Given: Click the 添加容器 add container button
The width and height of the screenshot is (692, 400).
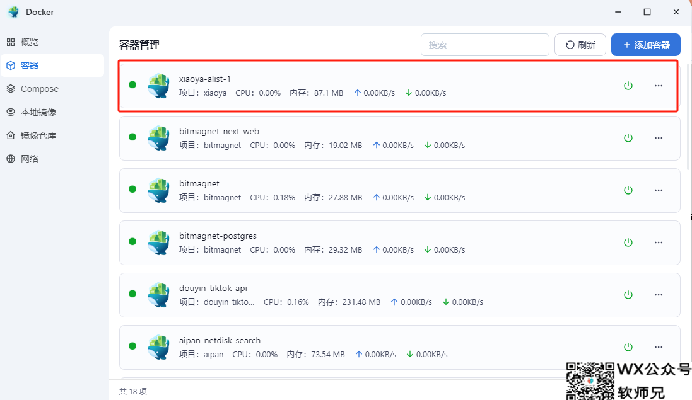Looking at the screenshot, I should tap(645, 45).
